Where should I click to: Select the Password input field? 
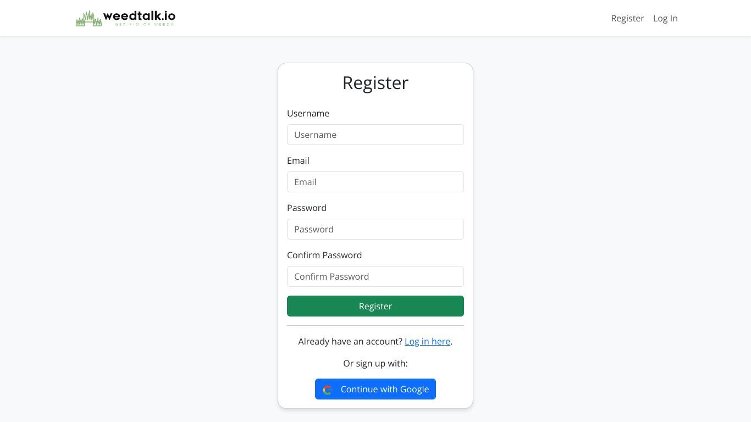[x=375, y=229]
